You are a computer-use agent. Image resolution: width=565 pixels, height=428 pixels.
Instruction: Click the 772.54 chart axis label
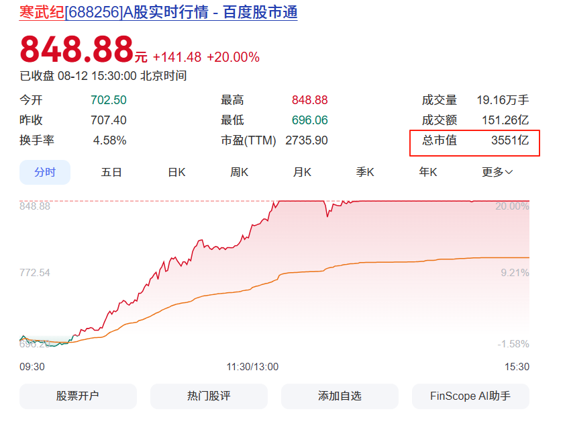pyautogui.click(x=35, y=273)
